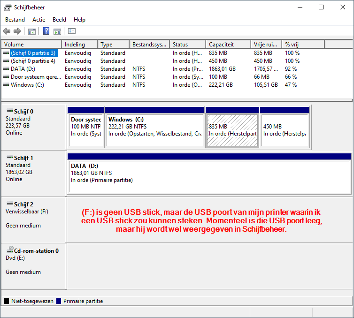Click the Forward arrow toolbar icon
This screenshot has height=318, width=354.
(17, 31)
